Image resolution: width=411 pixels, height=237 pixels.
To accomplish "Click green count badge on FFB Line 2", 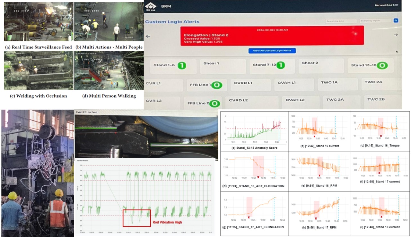I will point(215,104).
